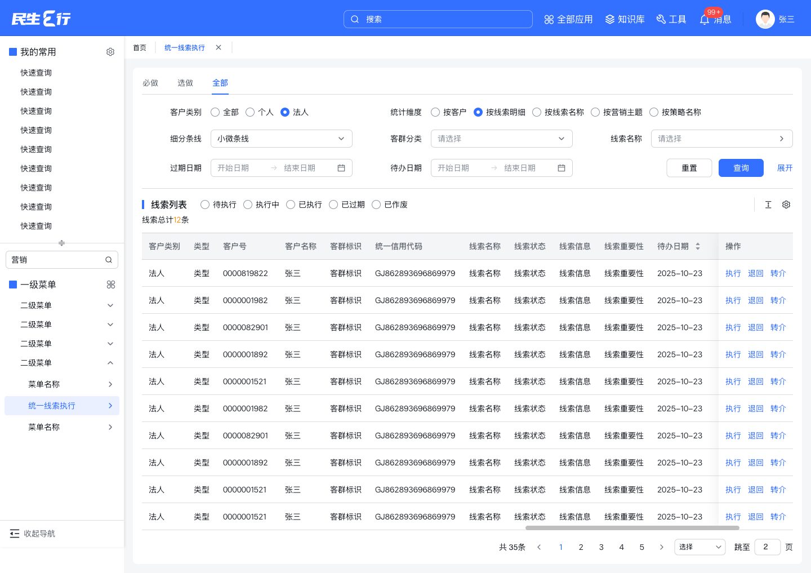Open page-size 选择 dropdown
Viewport: 811px width, 573px height.
[700, 547]
